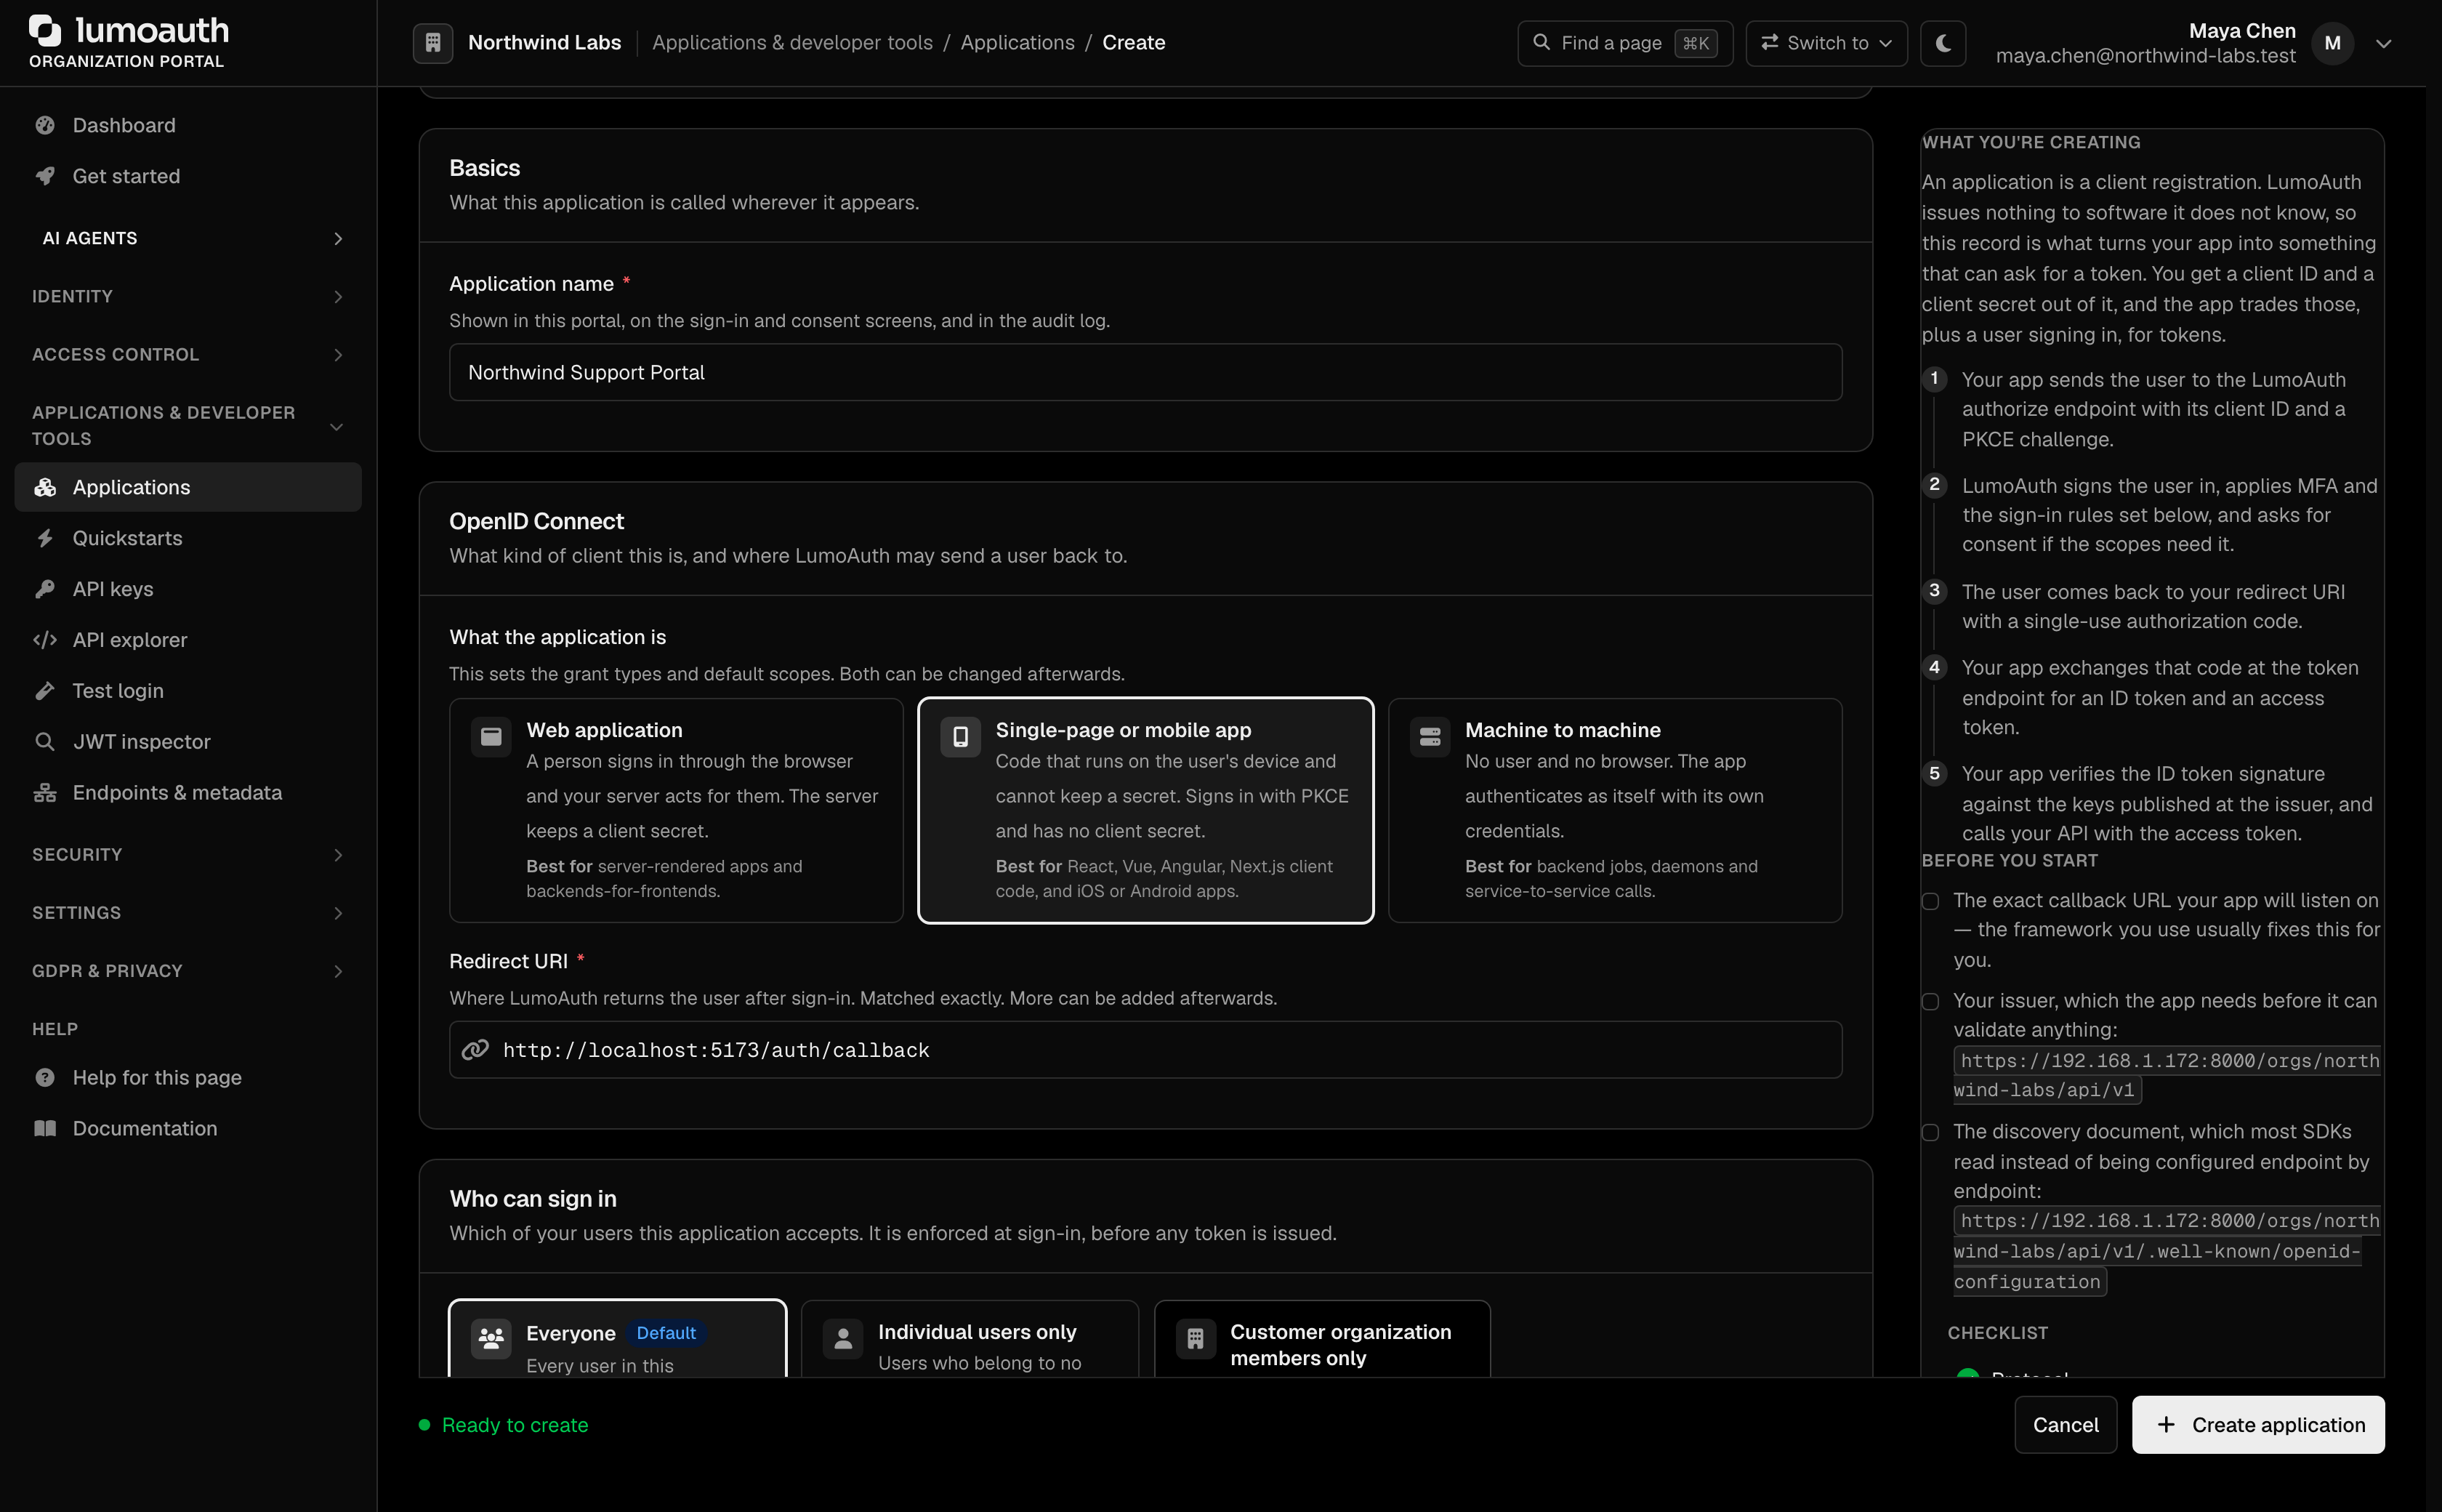Select the Single-page or mobile app type
This screenshot has height=1512, width=2442.
(1145, 810)
